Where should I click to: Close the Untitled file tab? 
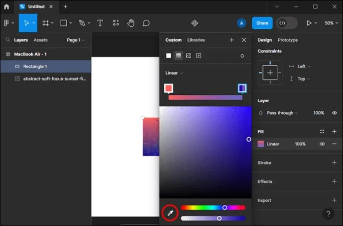51,6
